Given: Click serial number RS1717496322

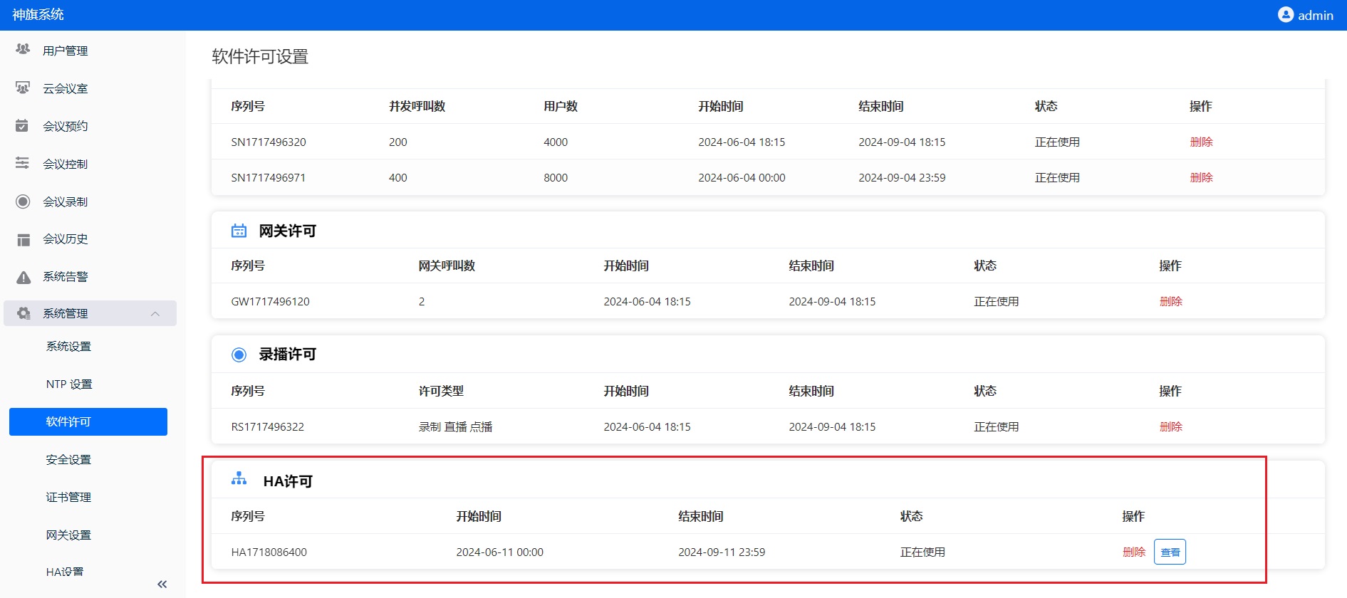Looking at the screenshot, I should 267,426.
